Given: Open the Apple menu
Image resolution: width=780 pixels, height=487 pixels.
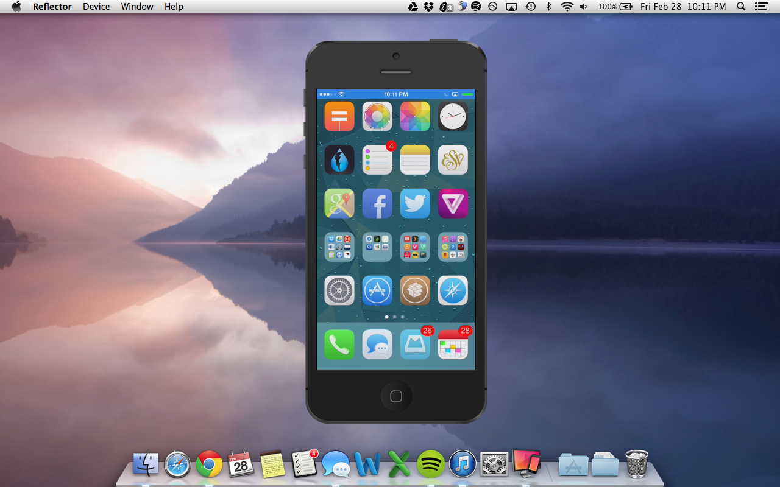Looking at the screenshot, I should coord(16,7).
